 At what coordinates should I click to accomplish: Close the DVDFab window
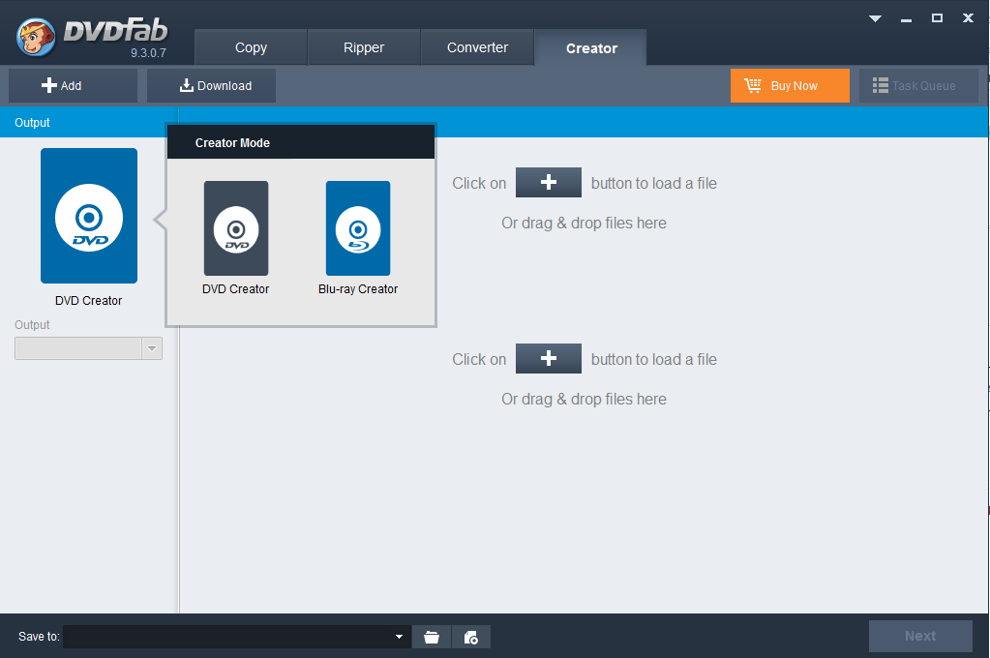[x=968, y=18]
